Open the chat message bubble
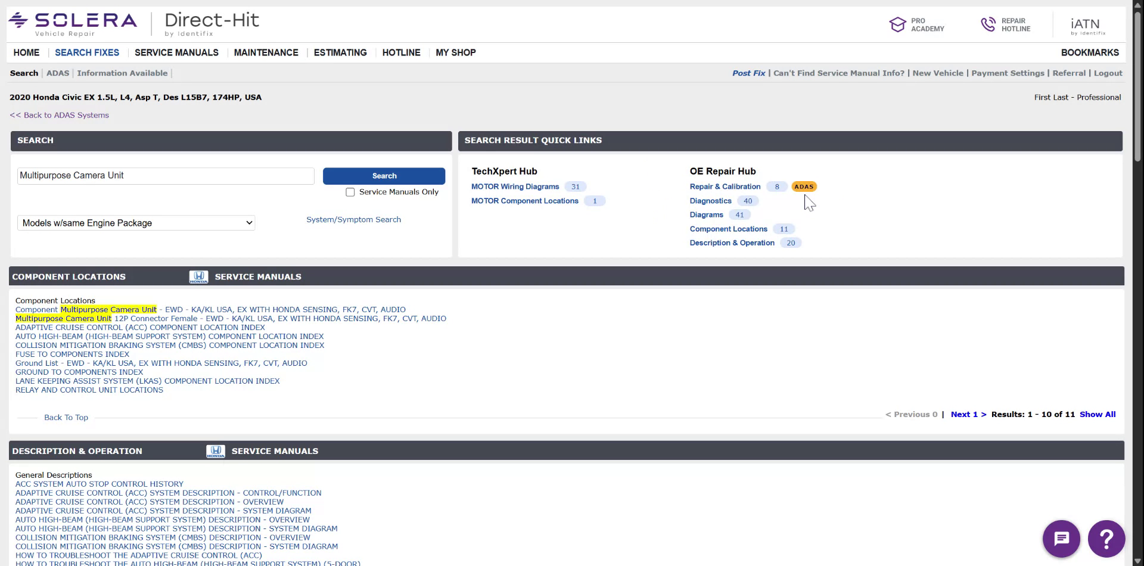The image size is (1144, 566). tap(1061, 538)
